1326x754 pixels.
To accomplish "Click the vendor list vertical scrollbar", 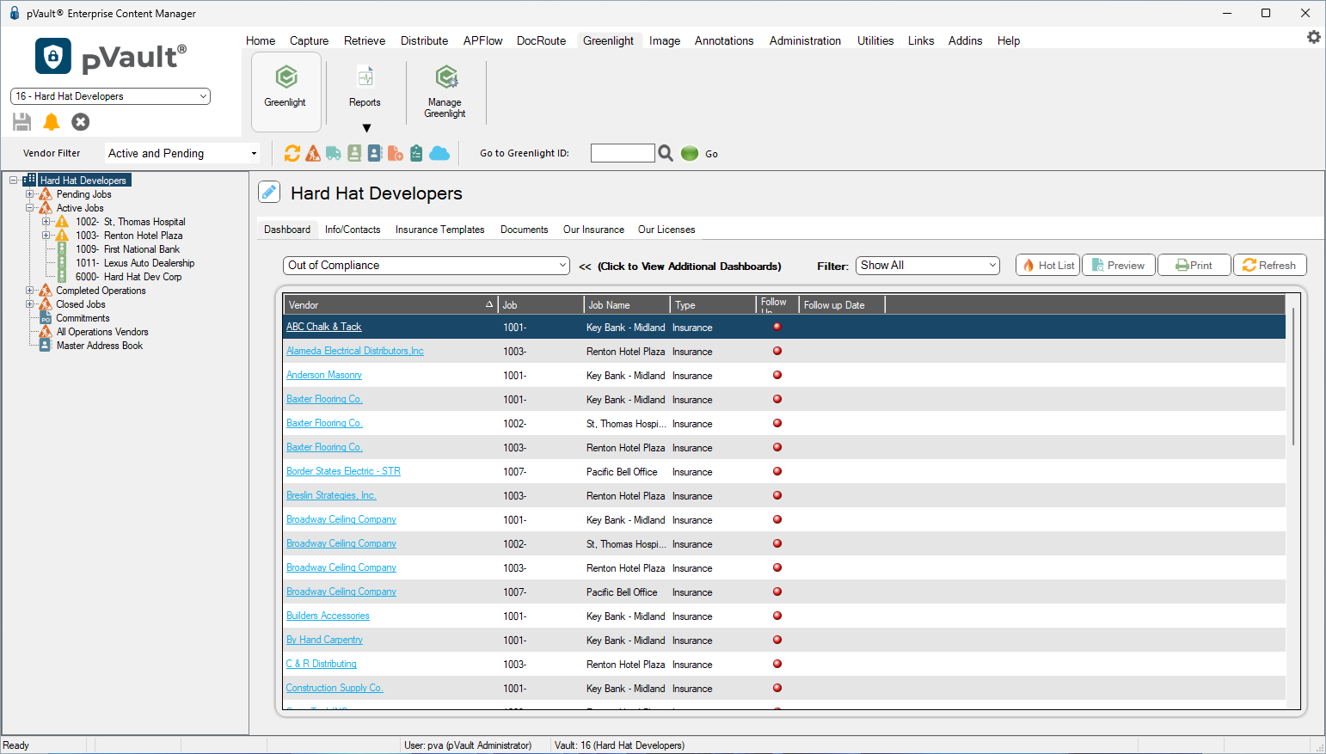I will (x=1293, y=376).
